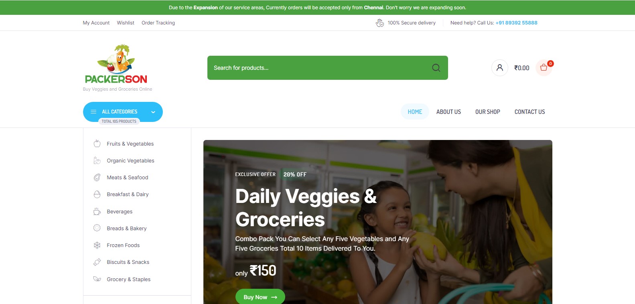Open the user account icon
Image resolution: width=635 pixels, height=304 pixels.
(x=500, y=68)
